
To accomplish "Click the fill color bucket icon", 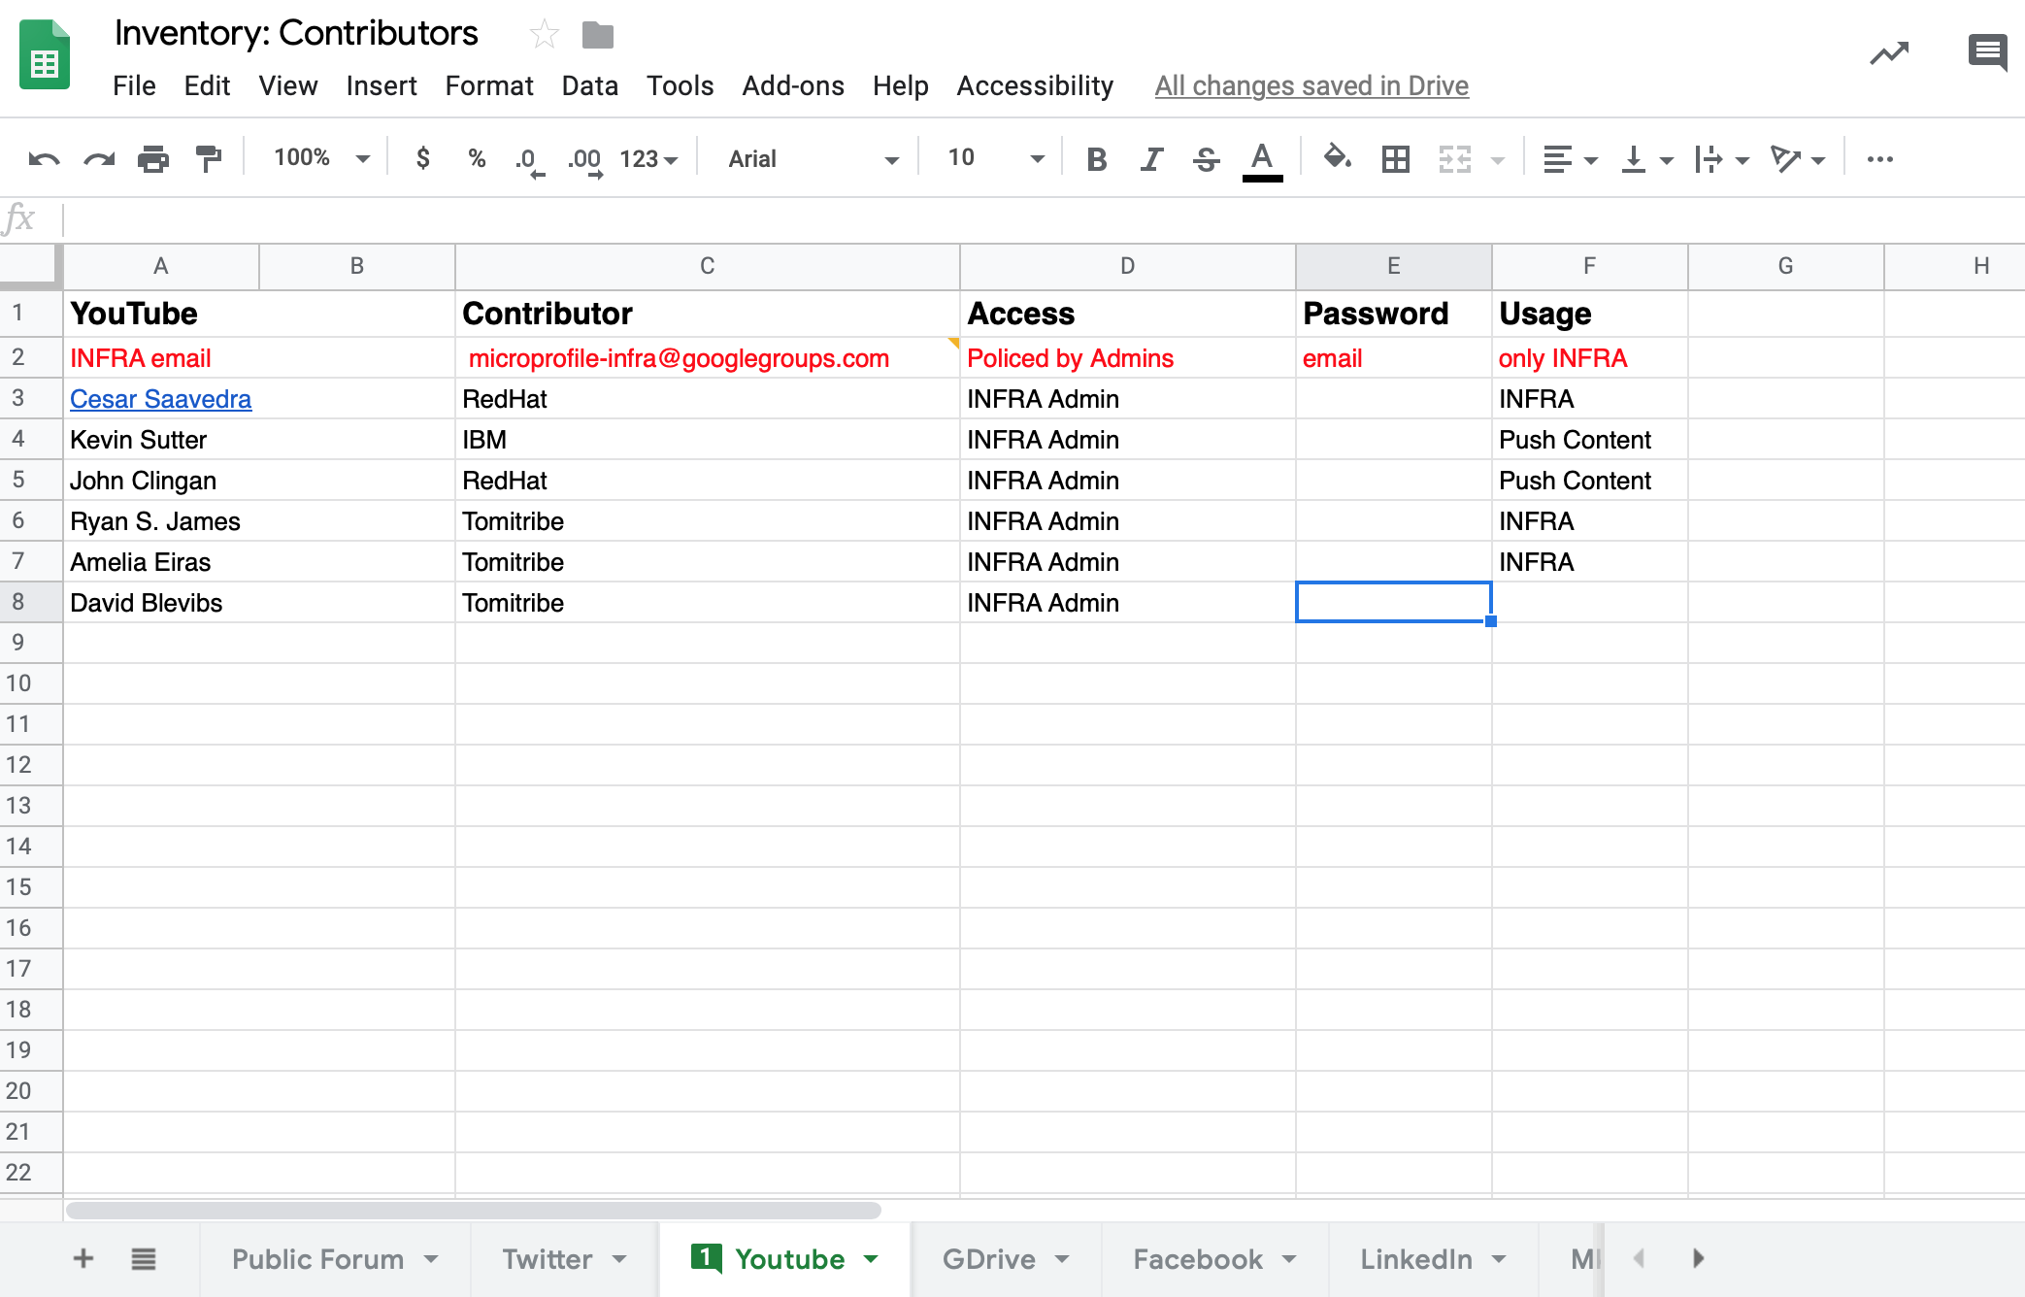I will 1337,157.
